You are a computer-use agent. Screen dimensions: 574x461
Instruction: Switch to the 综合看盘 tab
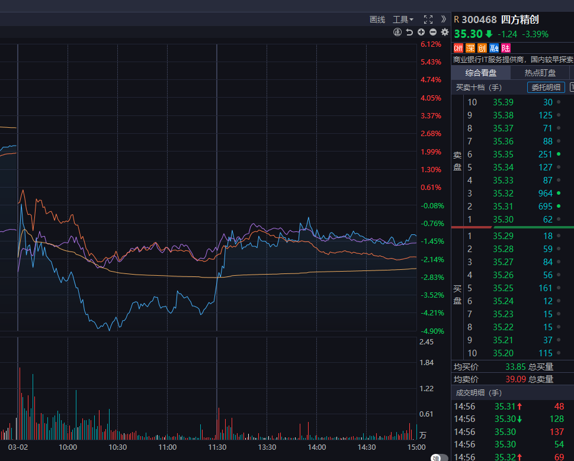click(x=480, y=73)
